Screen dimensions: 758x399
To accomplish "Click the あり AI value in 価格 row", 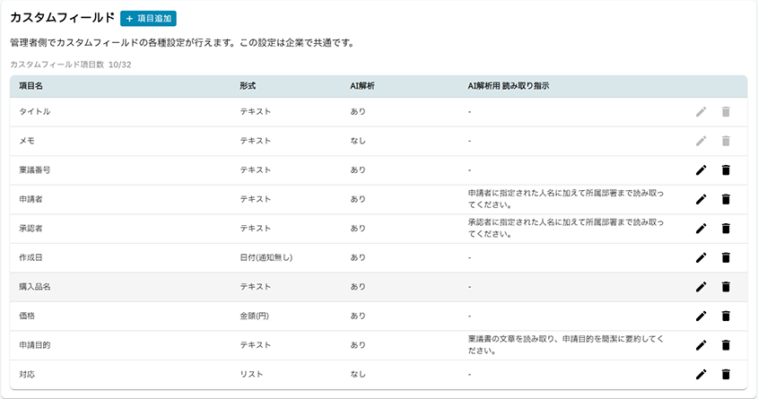I will [358, 316].
